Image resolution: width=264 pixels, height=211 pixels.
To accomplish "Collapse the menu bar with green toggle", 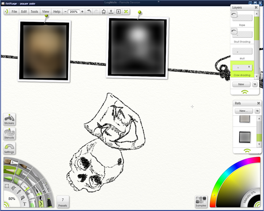I will click(x=7, y=11).
